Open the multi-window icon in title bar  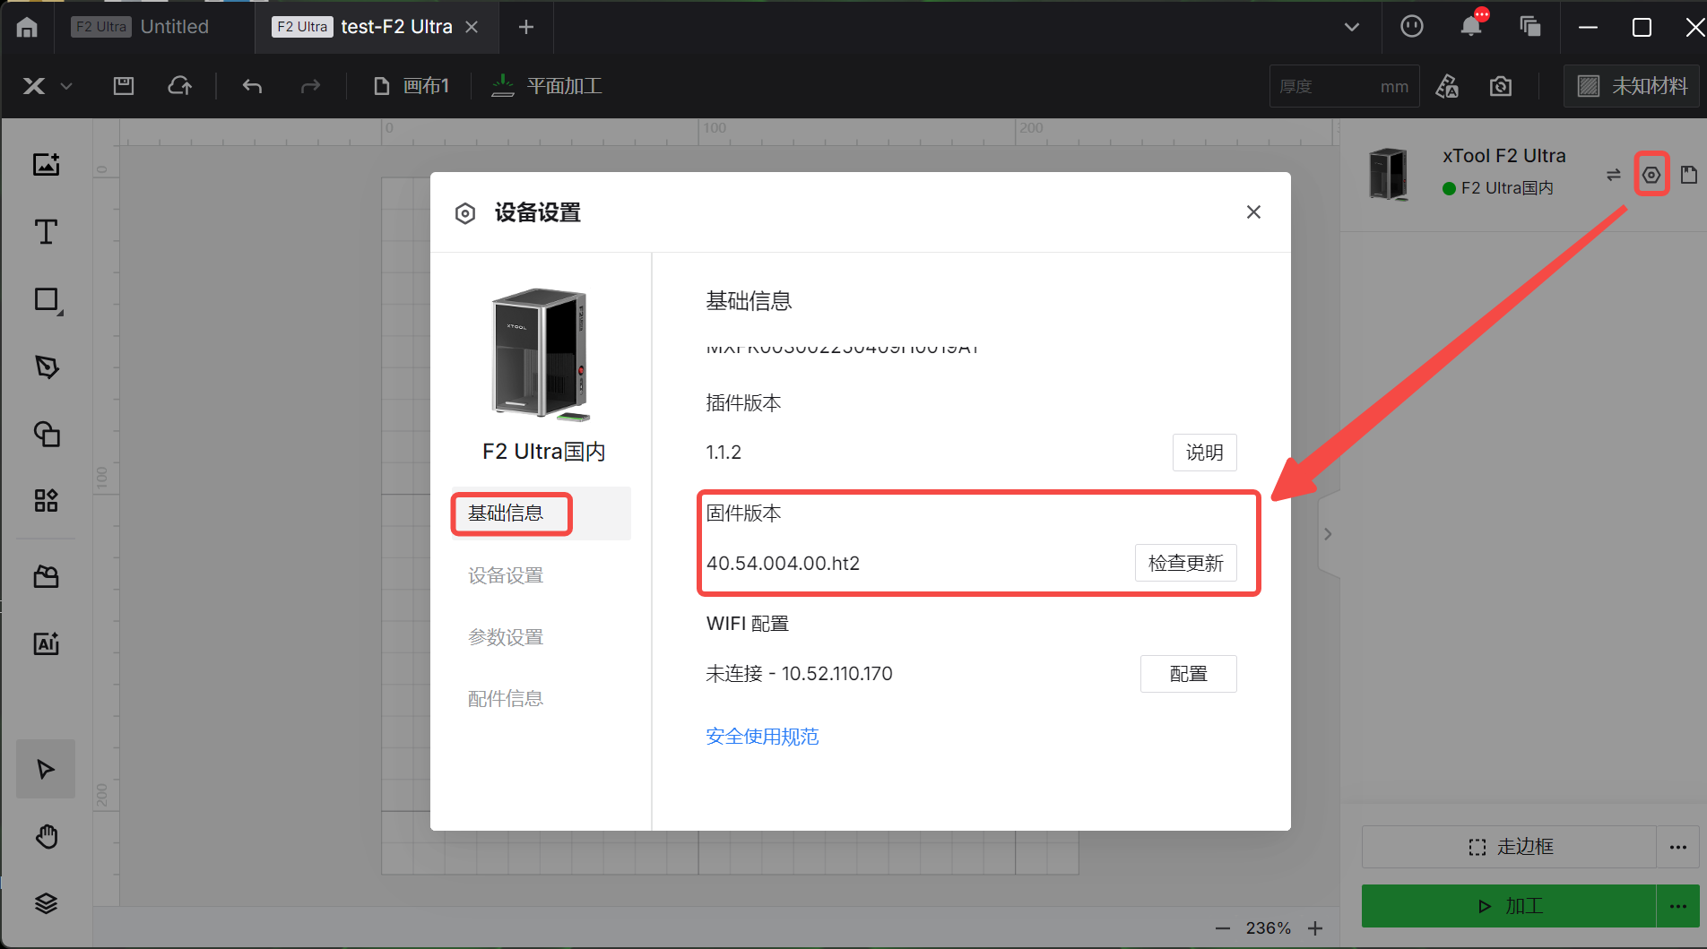tap(1530, 27)
